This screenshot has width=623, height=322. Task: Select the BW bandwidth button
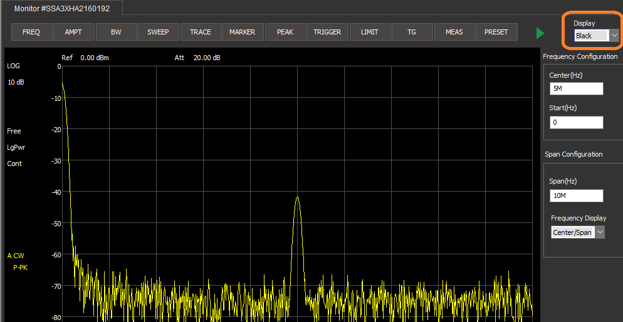point(116,32)
